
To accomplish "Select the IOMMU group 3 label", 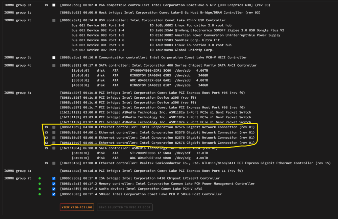I will (x=18, y=57).
